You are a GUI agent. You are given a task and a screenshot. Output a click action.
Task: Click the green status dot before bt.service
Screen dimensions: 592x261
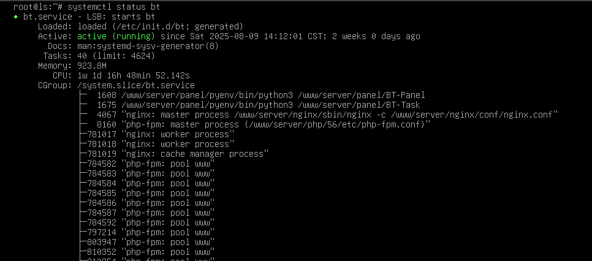pos(15,17)
